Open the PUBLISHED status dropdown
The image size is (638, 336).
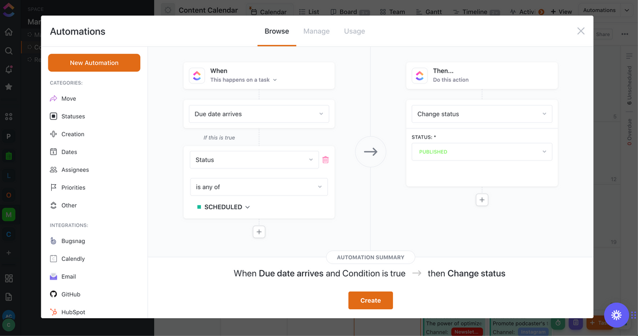pyautogui.click(x=482, y=152)
